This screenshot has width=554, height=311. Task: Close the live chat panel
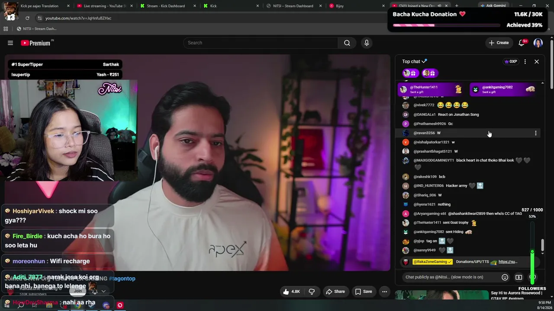pos(537,61)
